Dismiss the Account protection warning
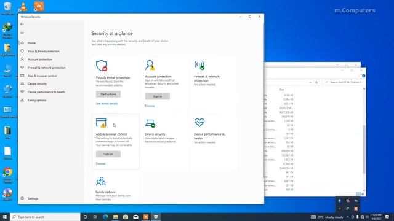The height and width of the screenshot is (221, 394). pos(150,106)
